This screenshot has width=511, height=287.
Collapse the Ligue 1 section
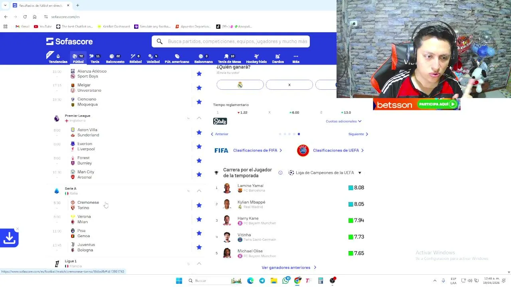click(x=199, y=263)
